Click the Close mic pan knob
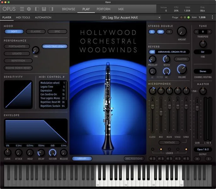The width and height of the screenshot is (216, 189). (x=153, y=91)
